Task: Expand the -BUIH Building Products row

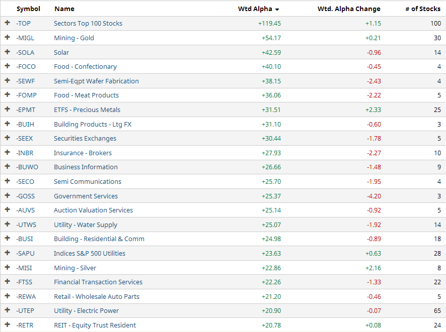Action: coord(8,124)
